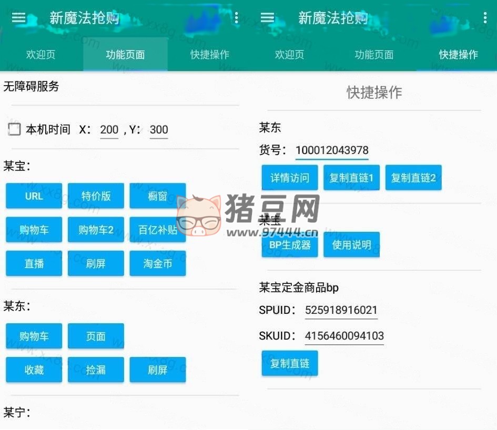Click the SKUID input field
Screen dimensions: 497x430
coord(344,336)
